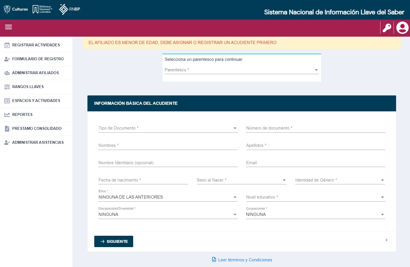The image size is (410, 267).
Task: Click the minor-age warning message
Action: [183, 43]
